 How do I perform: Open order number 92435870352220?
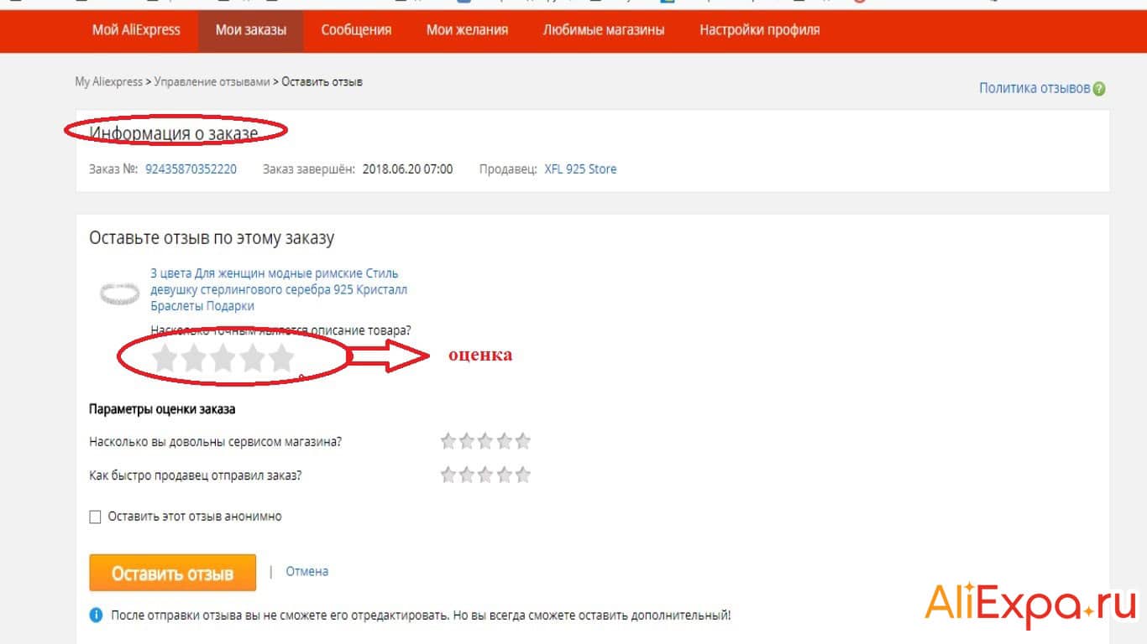tap(191, 169)
